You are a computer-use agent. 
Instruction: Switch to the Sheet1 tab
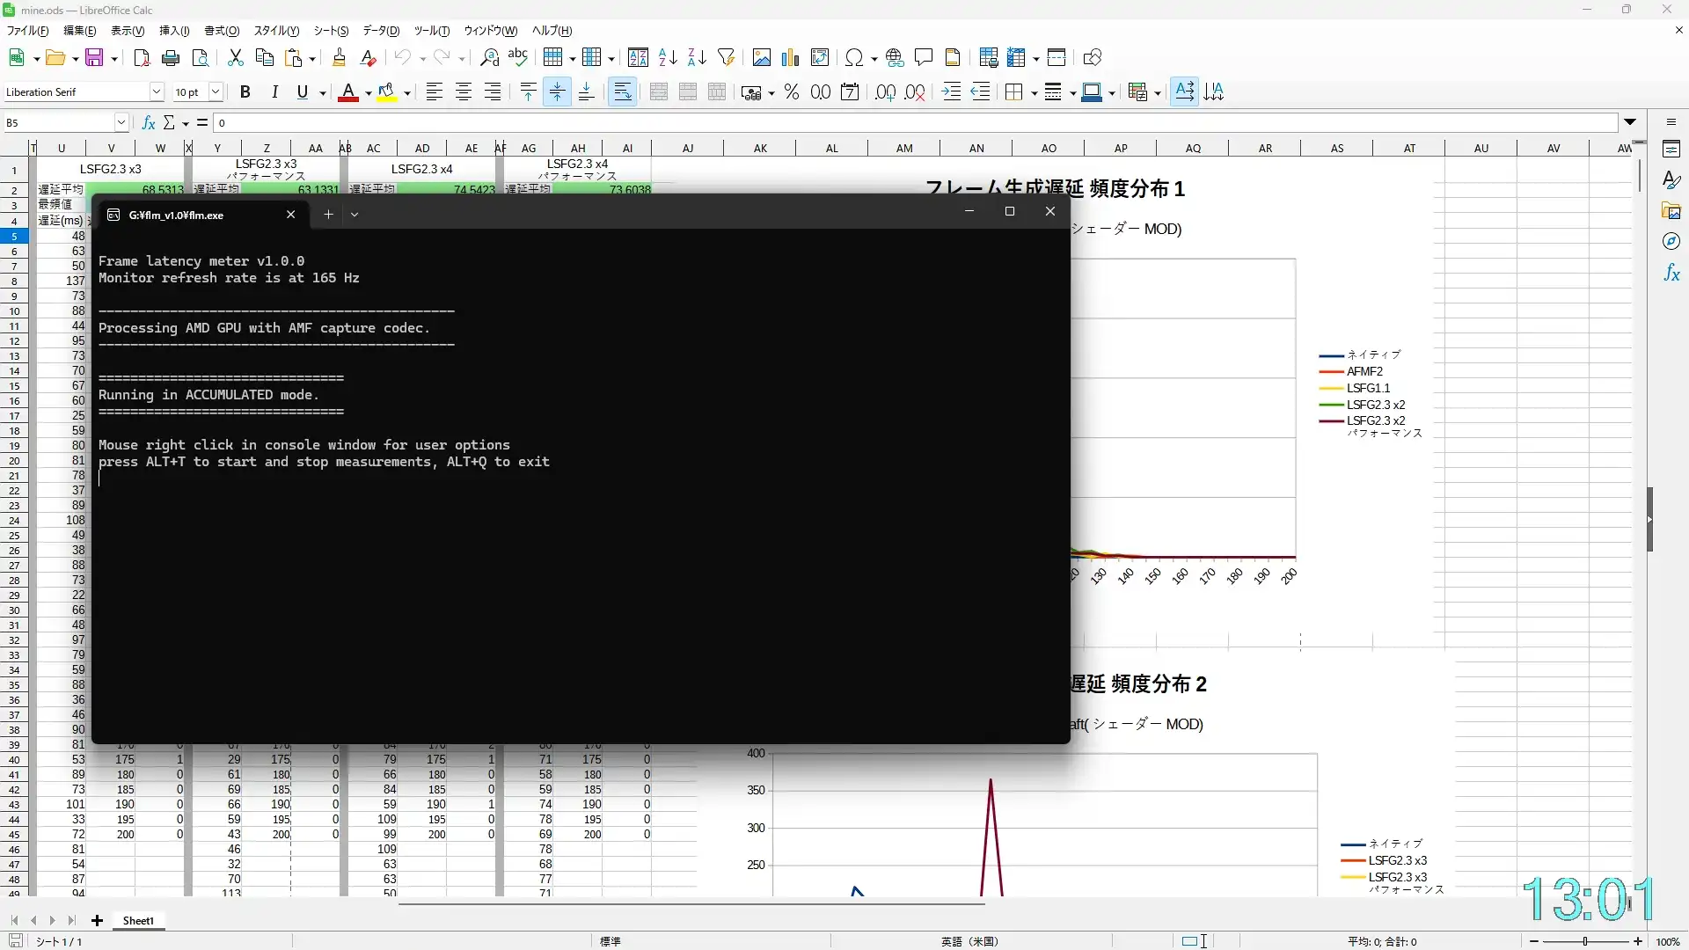coord(138,920)
